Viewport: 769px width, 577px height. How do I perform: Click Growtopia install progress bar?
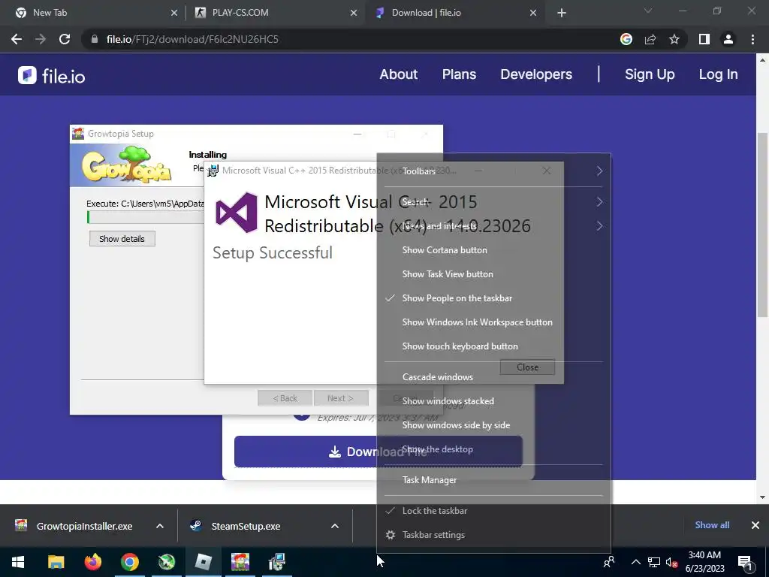146,217
